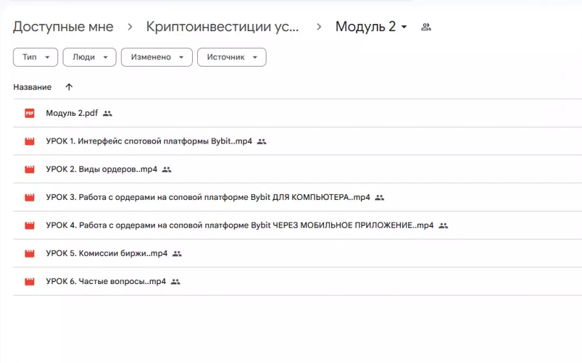Click the PDF icon of Модуль 2.pdf

tap(29, 113)
